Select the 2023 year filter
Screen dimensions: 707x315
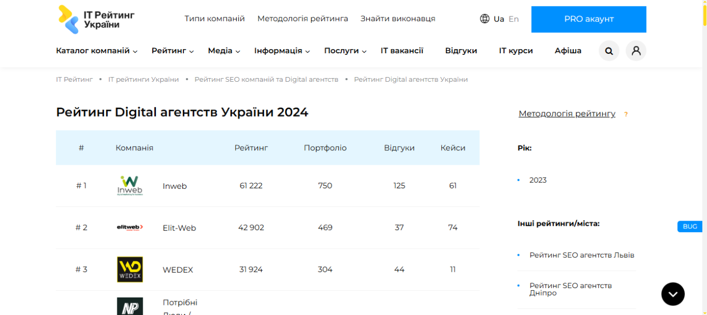click(538, 179)
